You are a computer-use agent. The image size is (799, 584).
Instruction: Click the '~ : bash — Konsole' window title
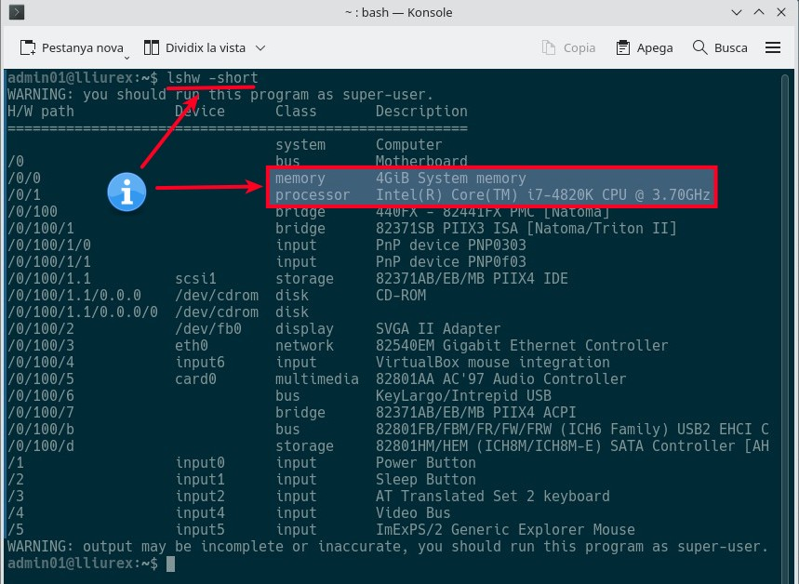point(399,13)
